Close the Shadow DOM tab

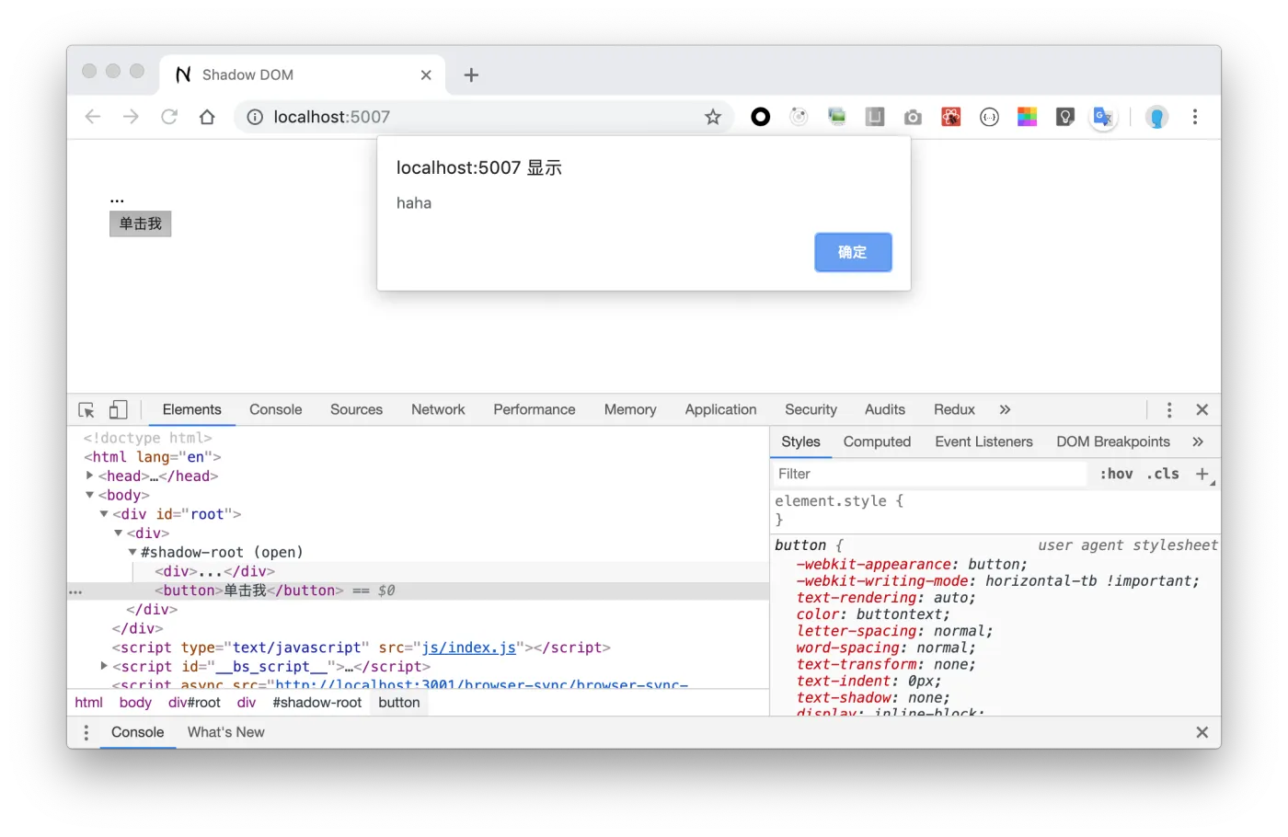426,75
